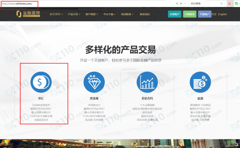Image resolution: width=240 pixels, height=148 pixels.
Task: Open the 培训教育 menu
Action: click(127, 14)
